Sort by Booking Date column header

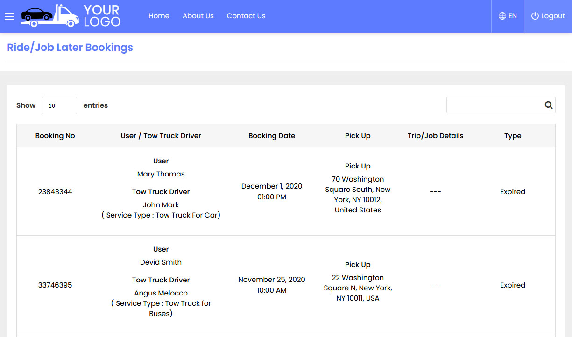coord(272,136)
